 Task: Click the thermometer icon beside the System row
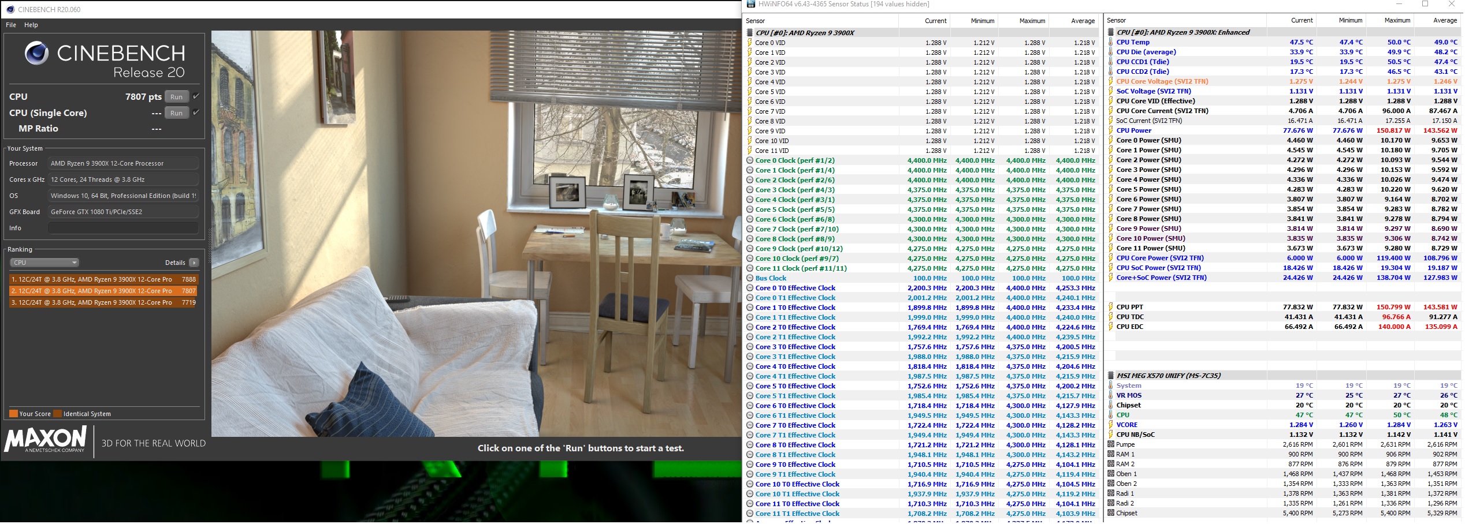(1111, 385)
